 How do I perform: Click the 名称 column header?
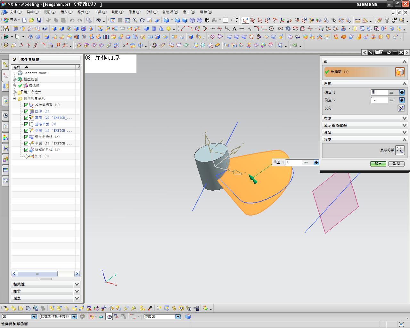click(44, 67)
